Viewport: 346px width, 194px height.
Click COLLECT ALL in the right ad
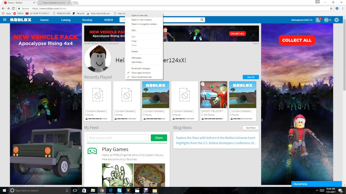[297, 40]
